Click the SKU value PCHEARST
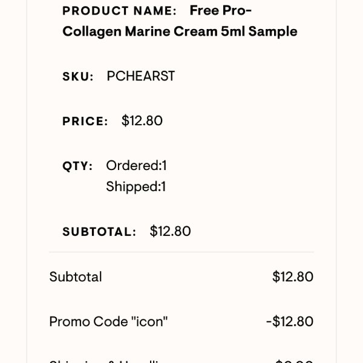The width and height of the screenshot is (363, 363). [x=141, y=76]
